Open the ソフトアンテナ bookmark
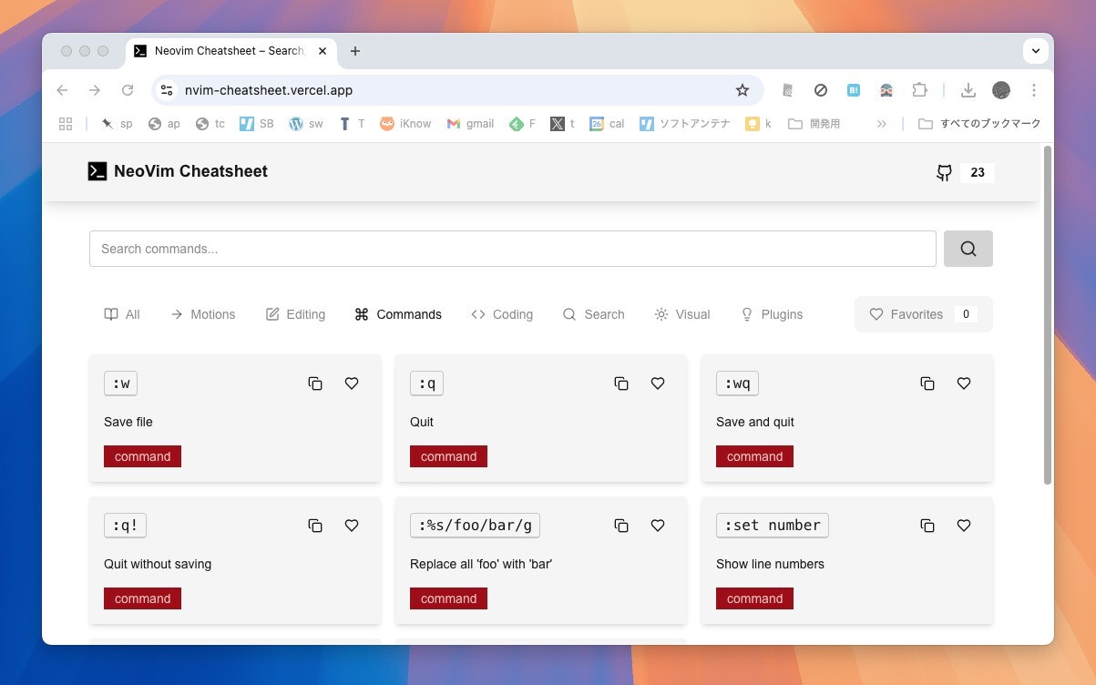Viewport: 1096px width, 685px height. [x=684, y=124]
